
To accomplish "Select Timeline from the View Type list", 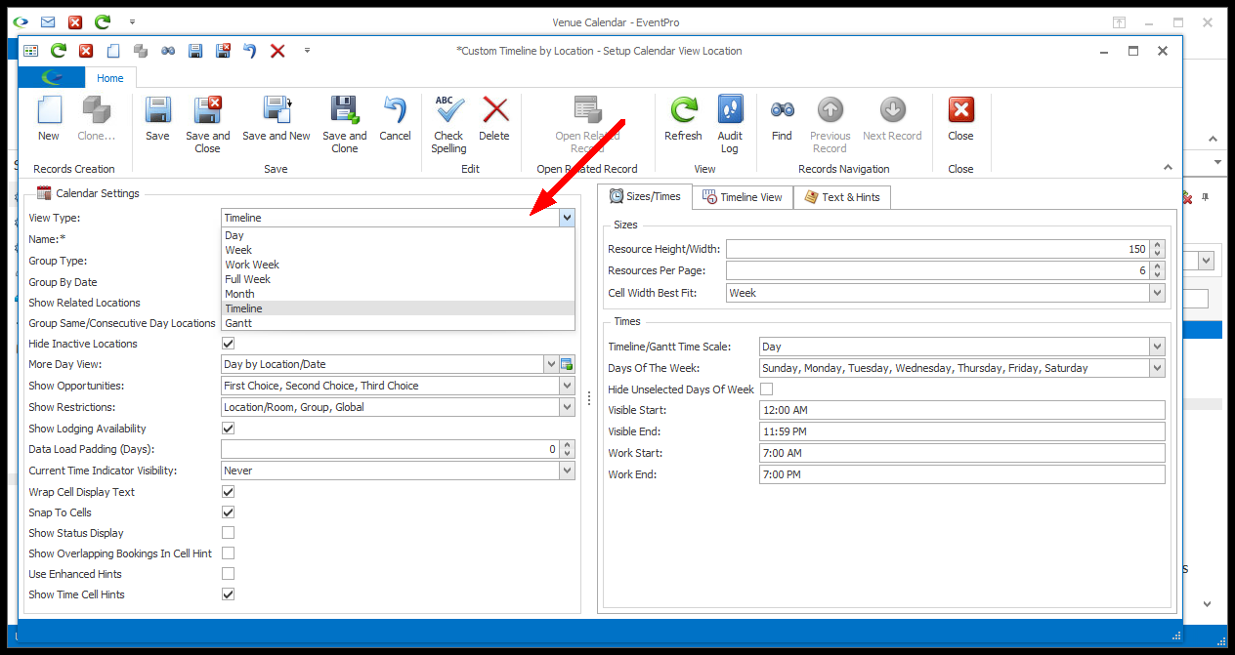I will click(398, 308).
